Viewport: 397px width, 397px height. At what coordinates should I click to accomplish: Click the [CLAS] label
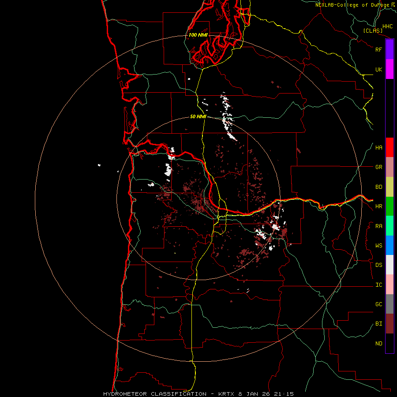(373, 30)
